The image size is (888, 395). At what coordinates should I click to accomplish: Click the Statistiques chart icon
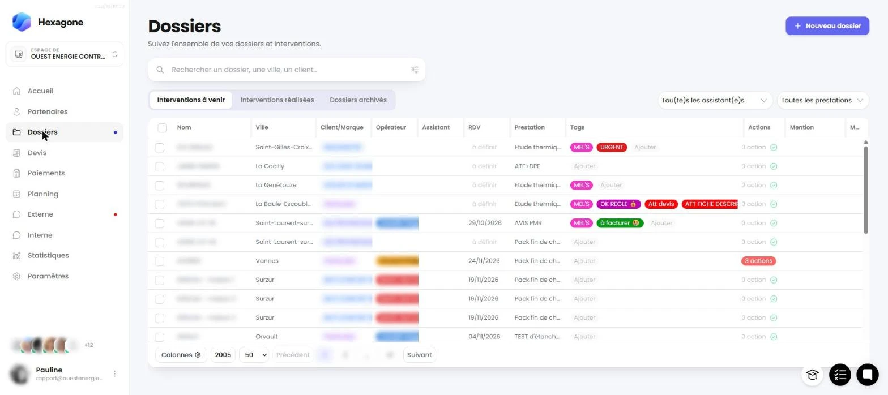16,256
